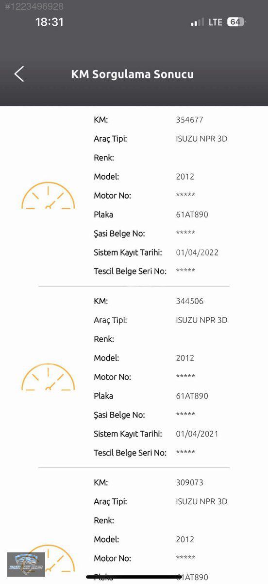
Task: Tap the date 01/04/2021 in the second record
Action: [197, 434]
